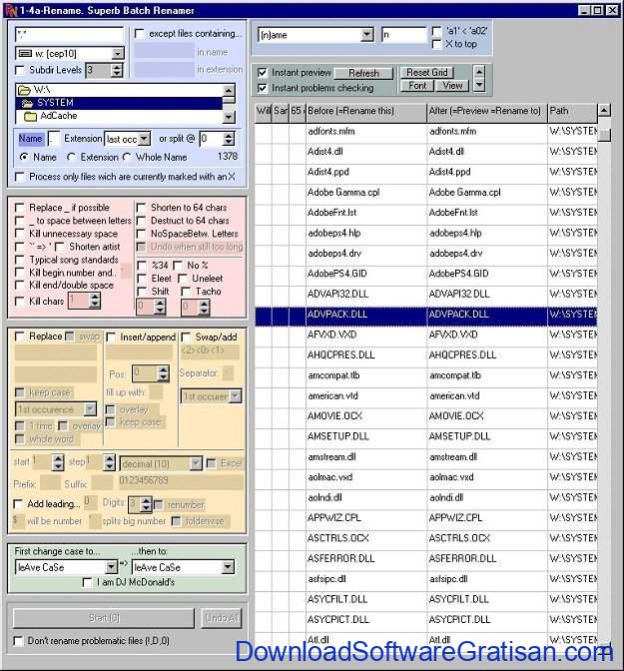Open the '1st occurence' dropdown
The image size is (624, 671).
(90, 409)
